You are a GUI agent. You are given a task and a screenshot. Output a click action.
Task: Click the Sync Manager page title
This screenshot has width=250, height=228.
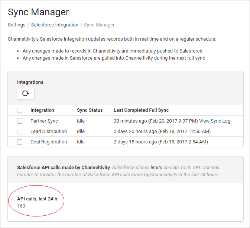[38, 12]
